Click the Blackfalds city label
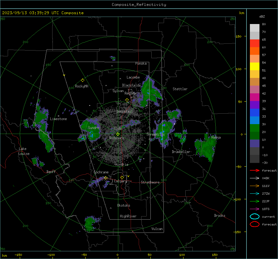The width and height of the screenshot is (278, 259). [131, 85]
